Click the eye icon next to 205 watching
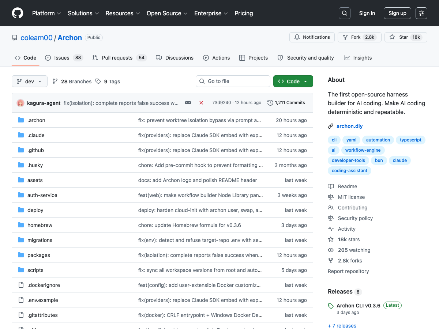This screenshot has width=439, height=329. (x=330, y=250)
